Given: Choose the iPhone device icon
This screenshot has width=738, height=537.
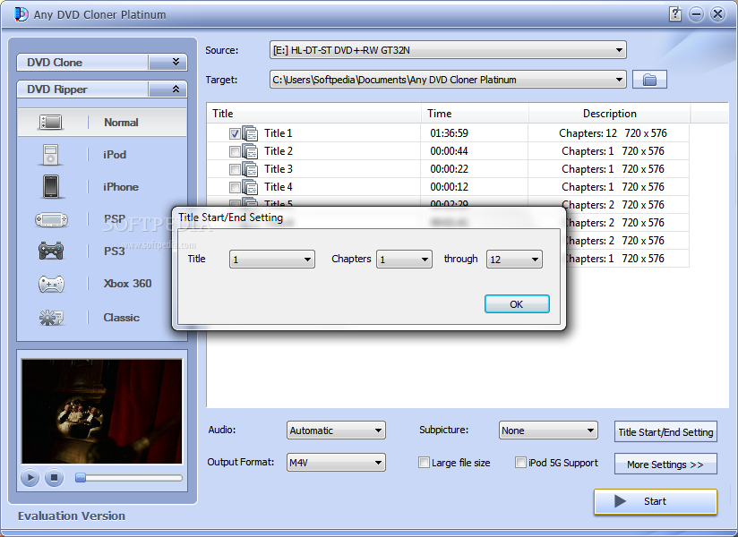Looking at the screenshot, I should [x=51, y=187].
